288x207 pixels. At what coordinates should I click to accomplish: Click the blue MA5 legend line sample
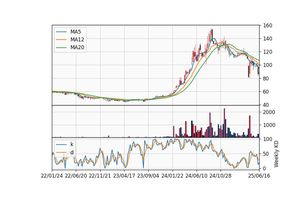click(x=61, y=32)
